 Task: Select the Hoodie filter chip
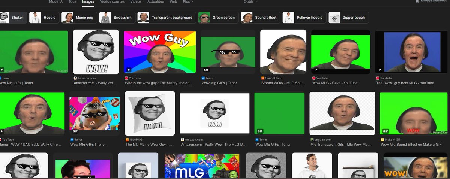pos(44,18)
